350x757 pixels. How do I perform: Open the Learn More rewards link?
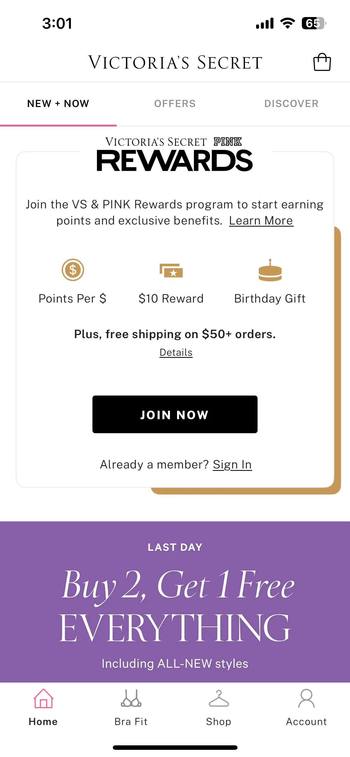tap(261, 221)
